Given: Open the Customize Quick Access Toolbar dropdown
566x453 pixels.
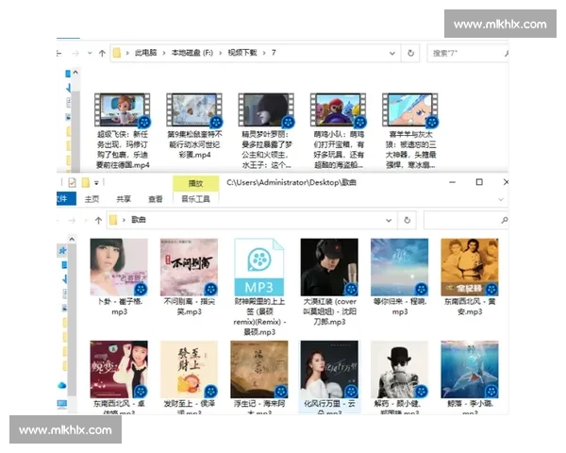Looking at the screenshot, I should pyautogui.click(x=96, y=183).
